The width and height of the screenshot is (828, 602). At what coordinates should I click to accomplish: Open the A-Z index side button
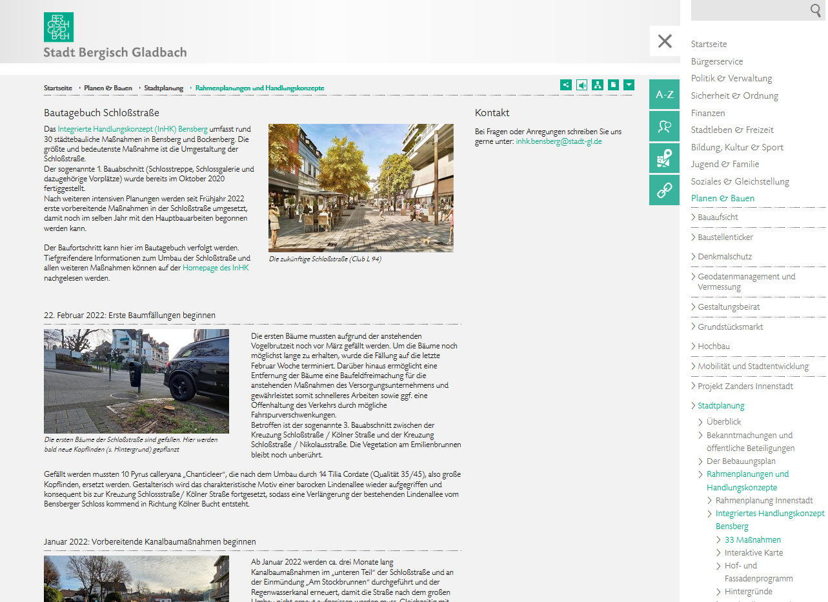[664, 94]
